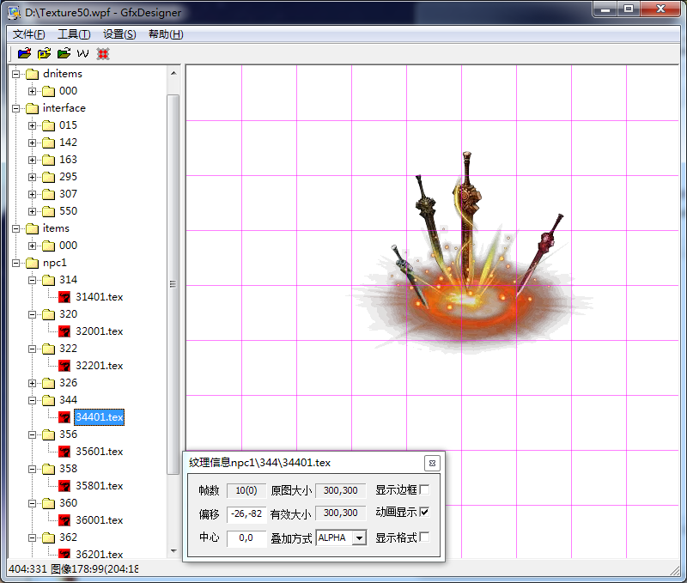Click the 偏移 offset field showing -26,-82

coord(246,513)
